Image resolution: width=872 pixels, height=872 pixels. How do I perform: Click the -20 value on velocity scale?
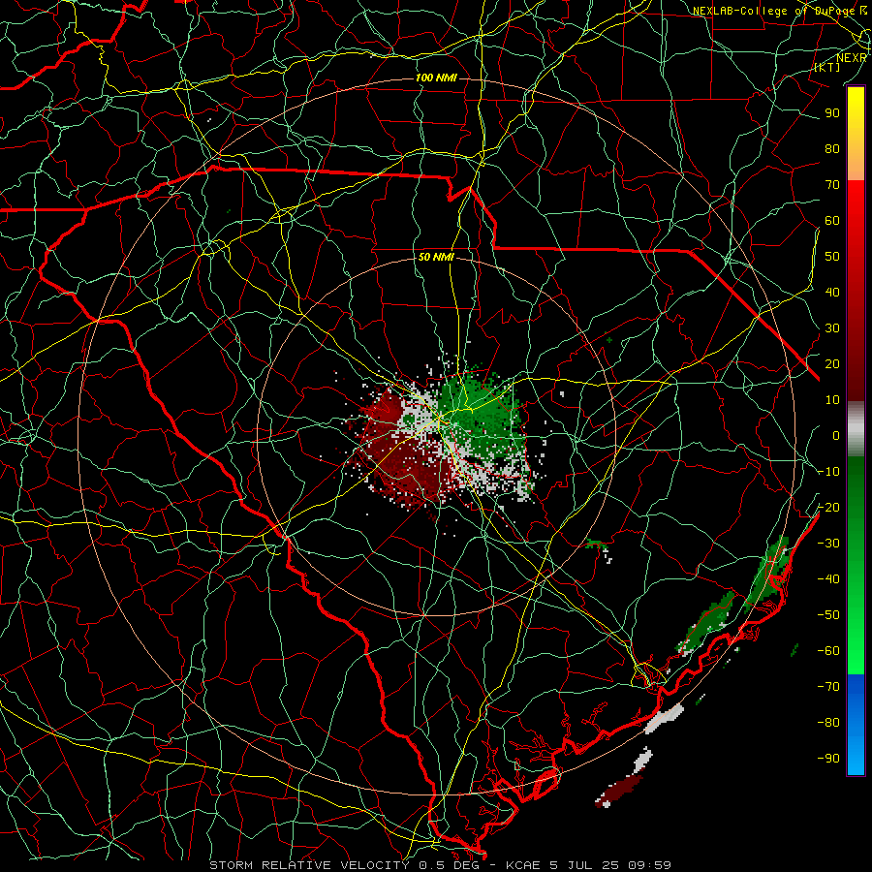pyautogui.click(x=828, y=508)
